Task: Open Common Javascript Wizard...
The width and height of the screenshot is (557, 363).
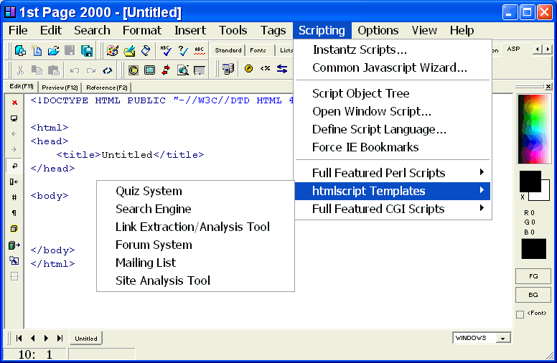Action: click(393, 67)
